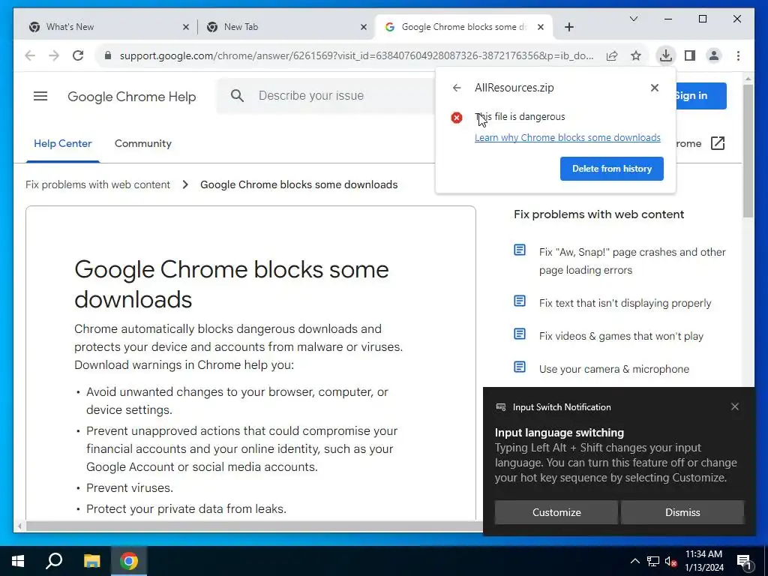768x576 pixels.
Task: Click the muted volume tray icon
Action: 670,561
